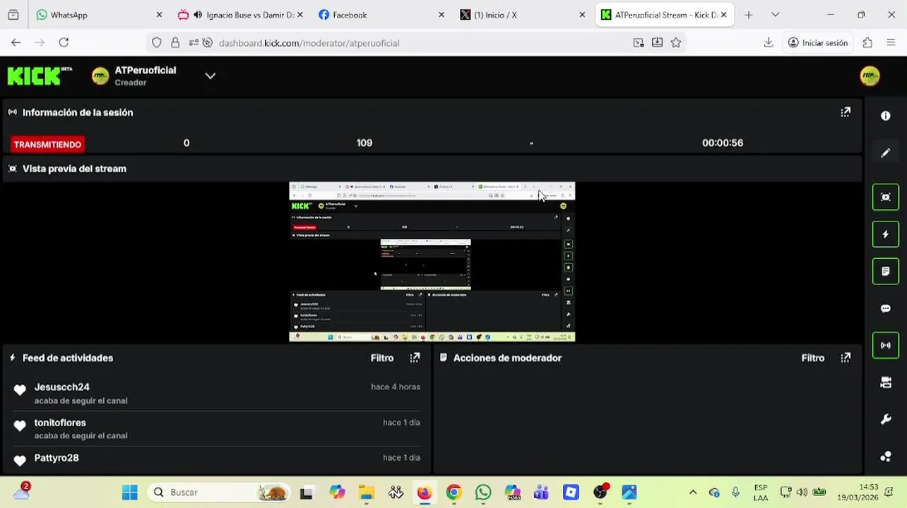Image resolution: width=907 pixels, height=508 pixels.
Task: Open the ATPeruoficial channel avatar beside Kick logo
Action: click(x=100, y=76)
